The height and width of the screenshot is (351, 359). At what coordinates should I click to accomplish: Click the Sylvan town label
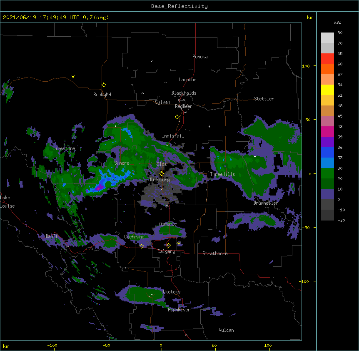click(x=162, y=102)
